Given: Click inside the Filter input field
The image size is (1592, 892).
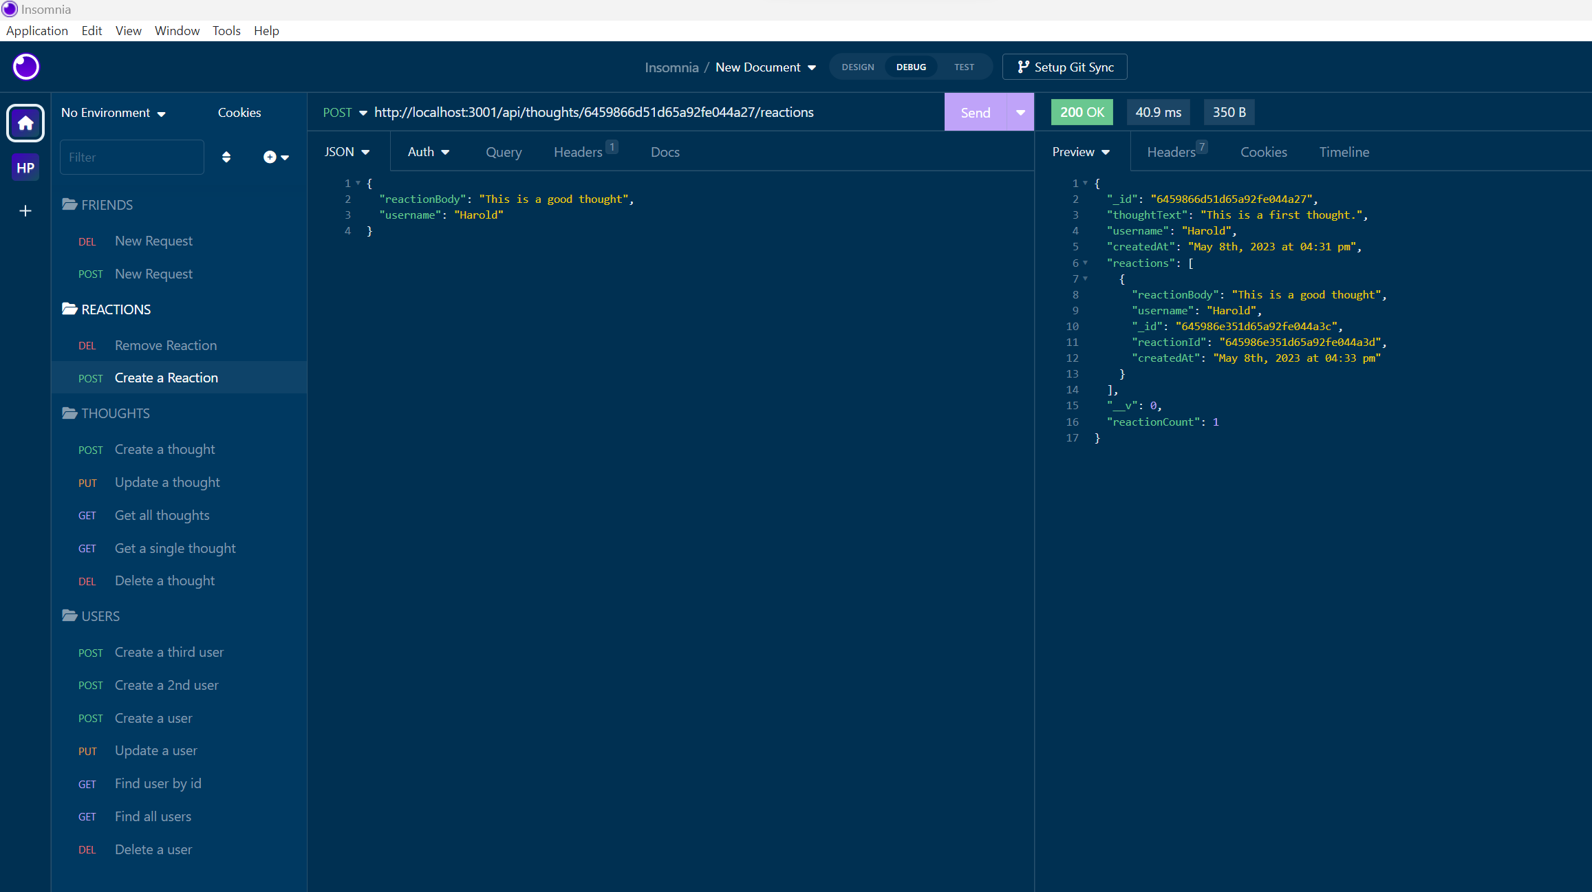Looking at the screenshot, I should [x=131, y=157].
